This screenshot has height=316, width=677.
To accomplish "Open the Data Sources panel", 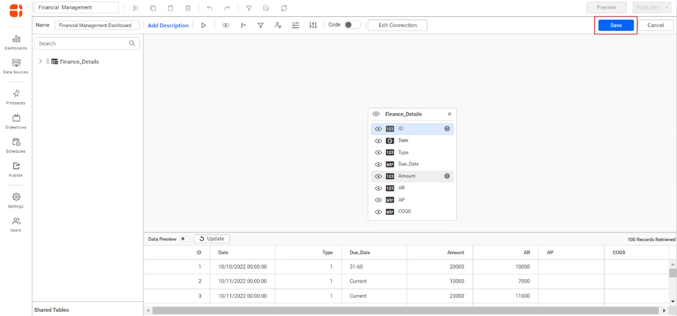I will [x=15, y=66].
